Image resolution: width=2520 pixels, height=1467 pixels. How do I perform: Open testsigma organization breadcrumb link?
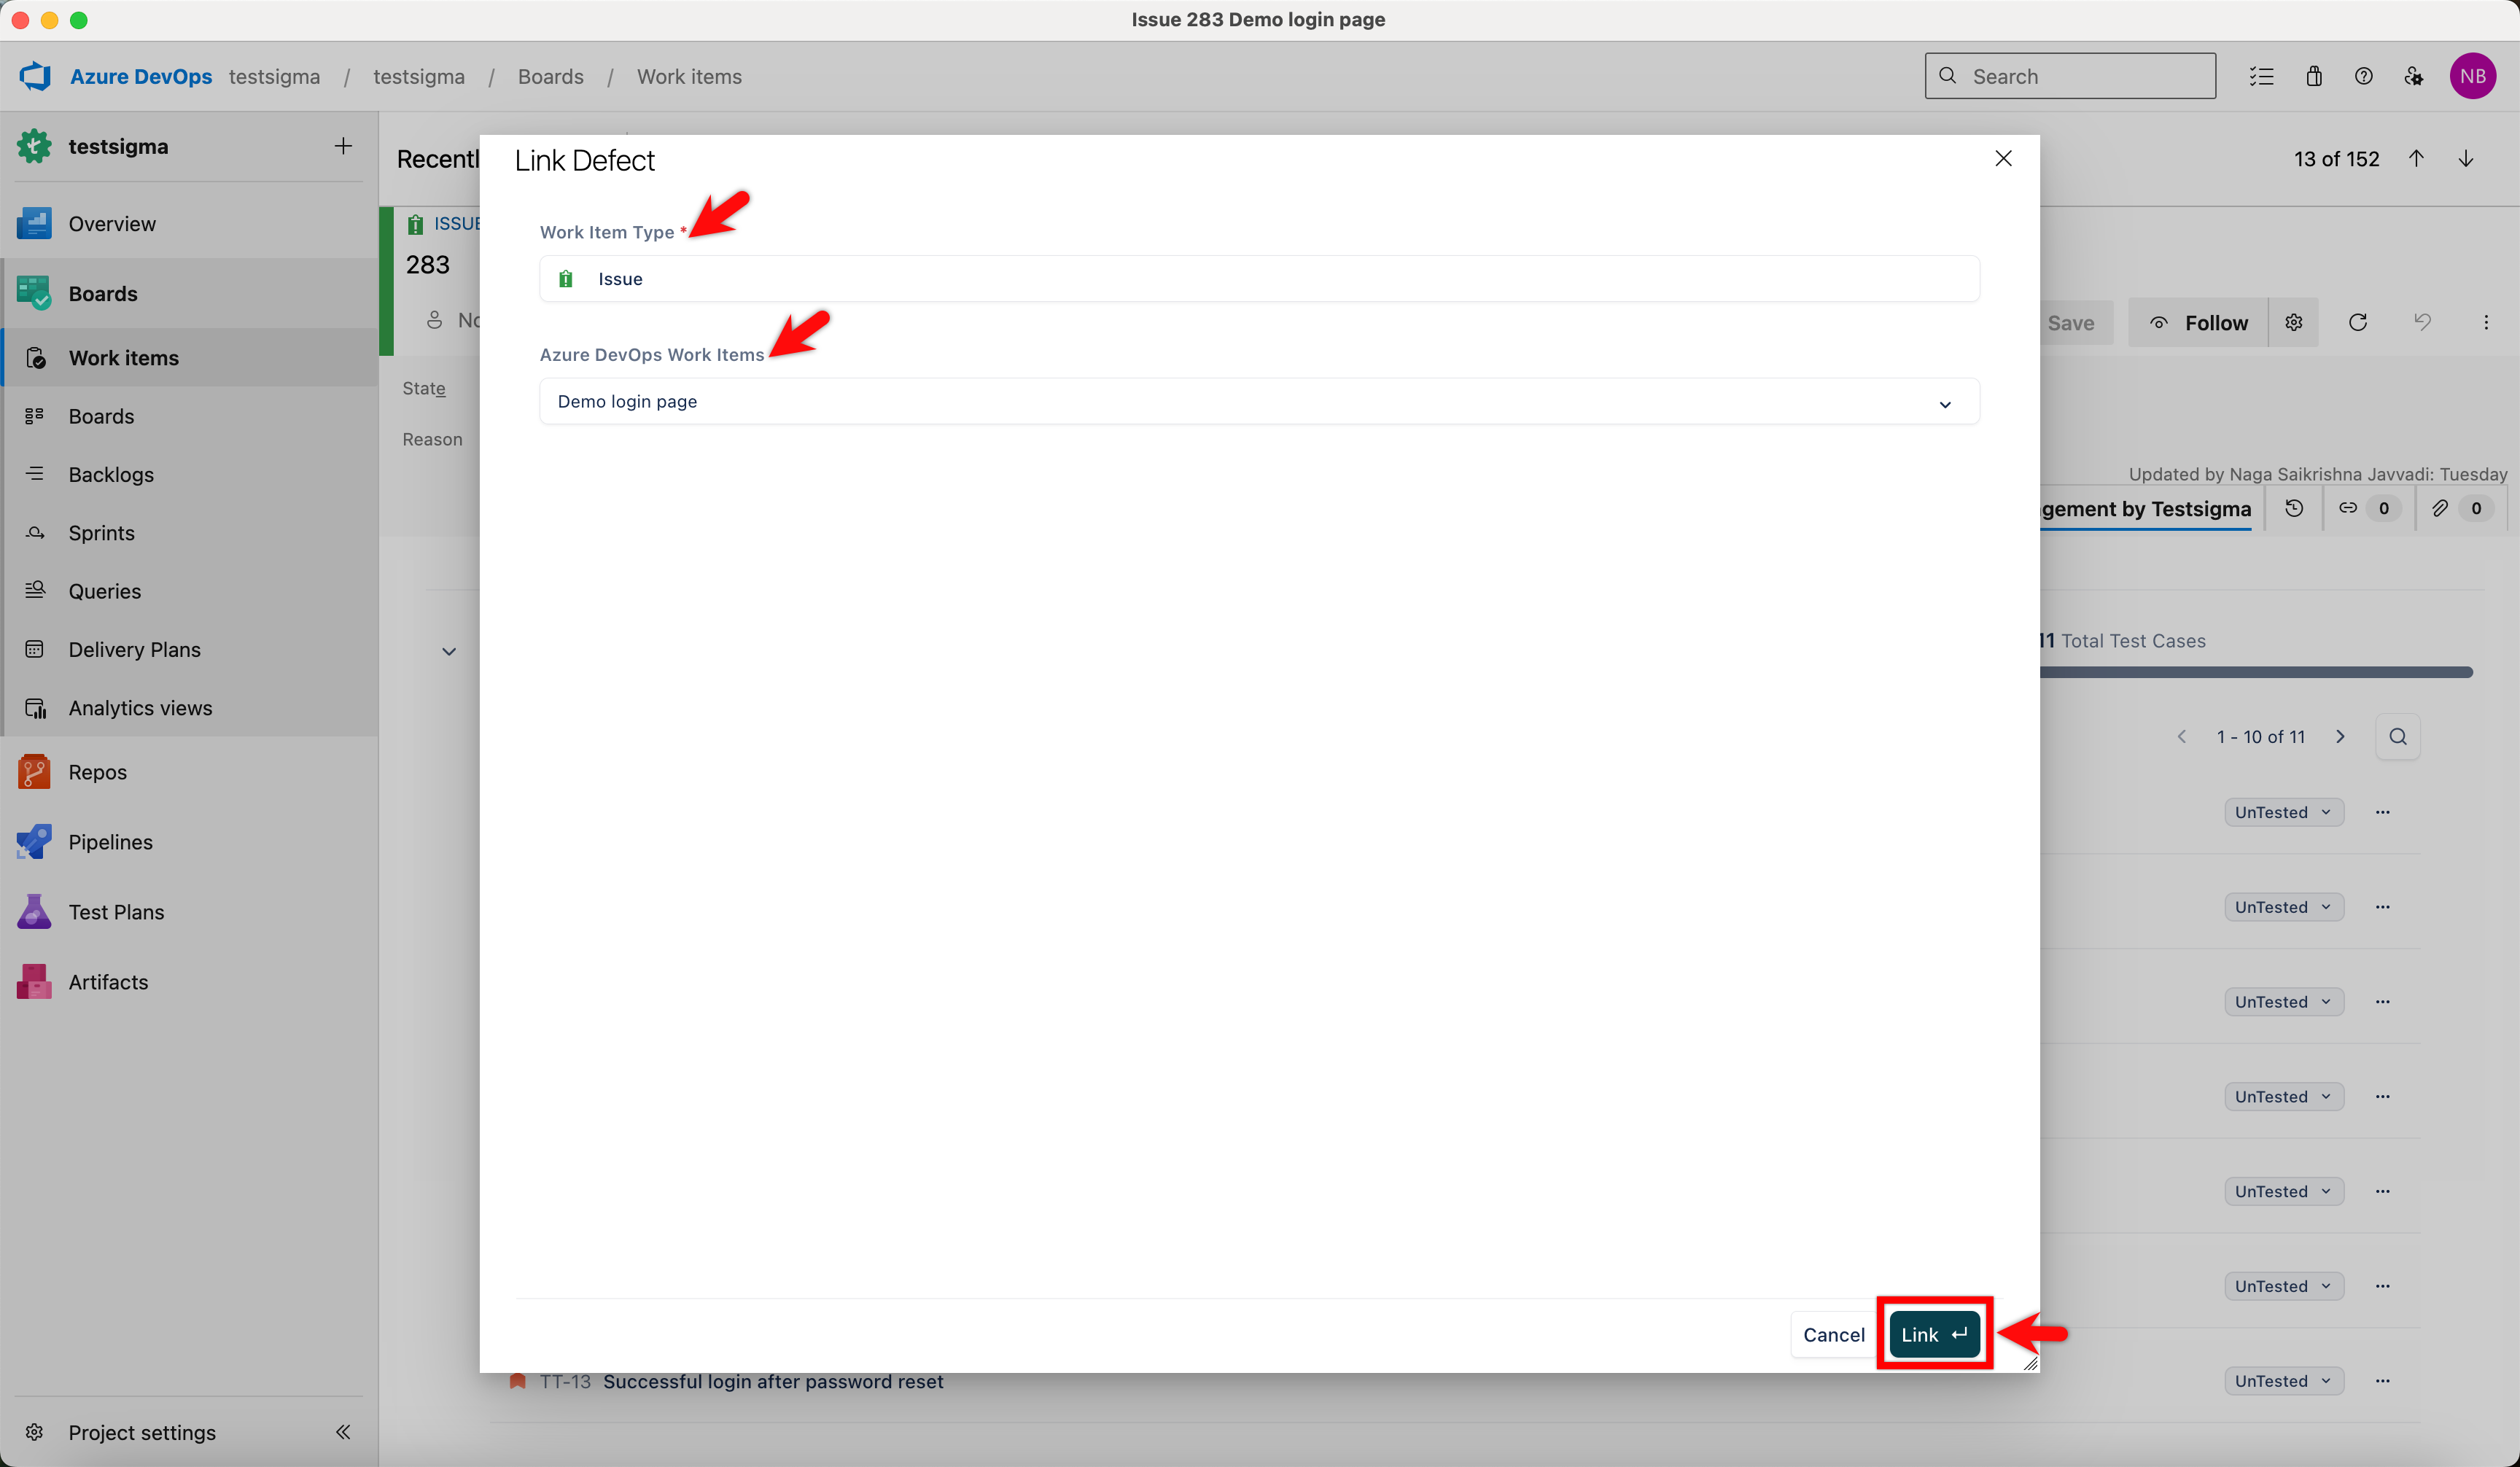click(274, 77)
